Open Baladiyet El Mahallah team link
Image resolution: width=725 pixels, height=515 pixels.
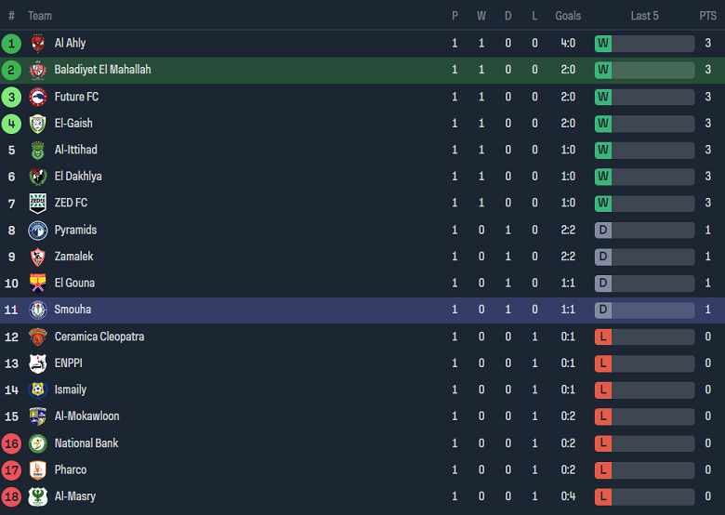102,70
